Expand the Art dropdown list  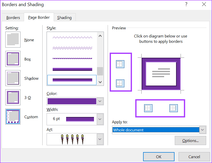(100, 139)
